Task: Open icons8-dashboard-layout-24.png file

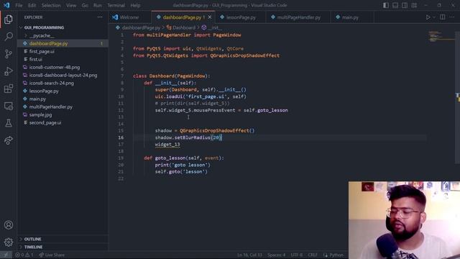Action: point(63,75)
